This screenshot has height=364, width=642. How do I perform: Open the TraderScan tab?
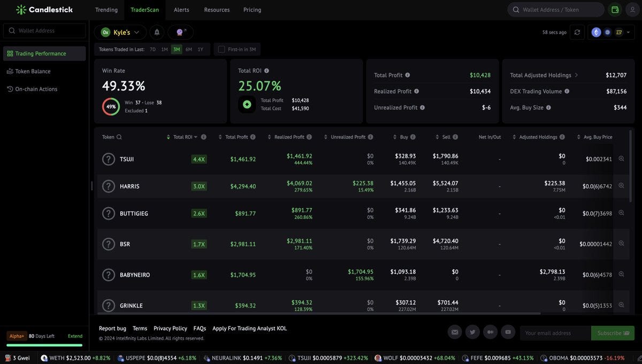tap(144, 10)
